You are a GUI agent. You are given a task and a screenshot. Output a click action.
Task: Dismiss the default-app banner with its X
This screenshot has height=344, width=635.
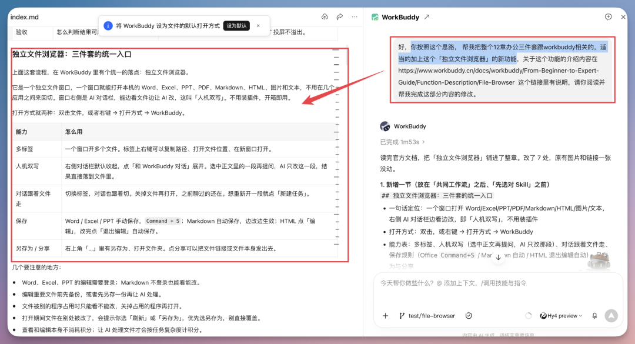258,26
